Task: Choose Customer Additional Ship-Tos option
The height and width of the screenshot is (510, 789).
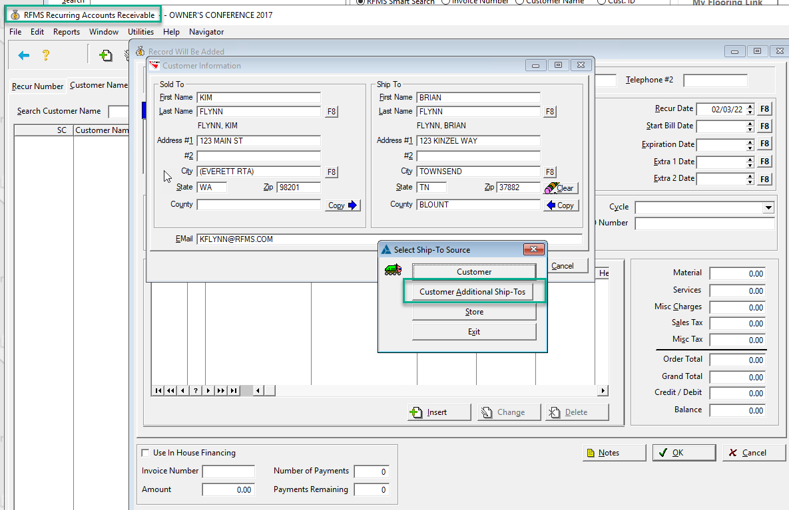Action: point(473,292)
